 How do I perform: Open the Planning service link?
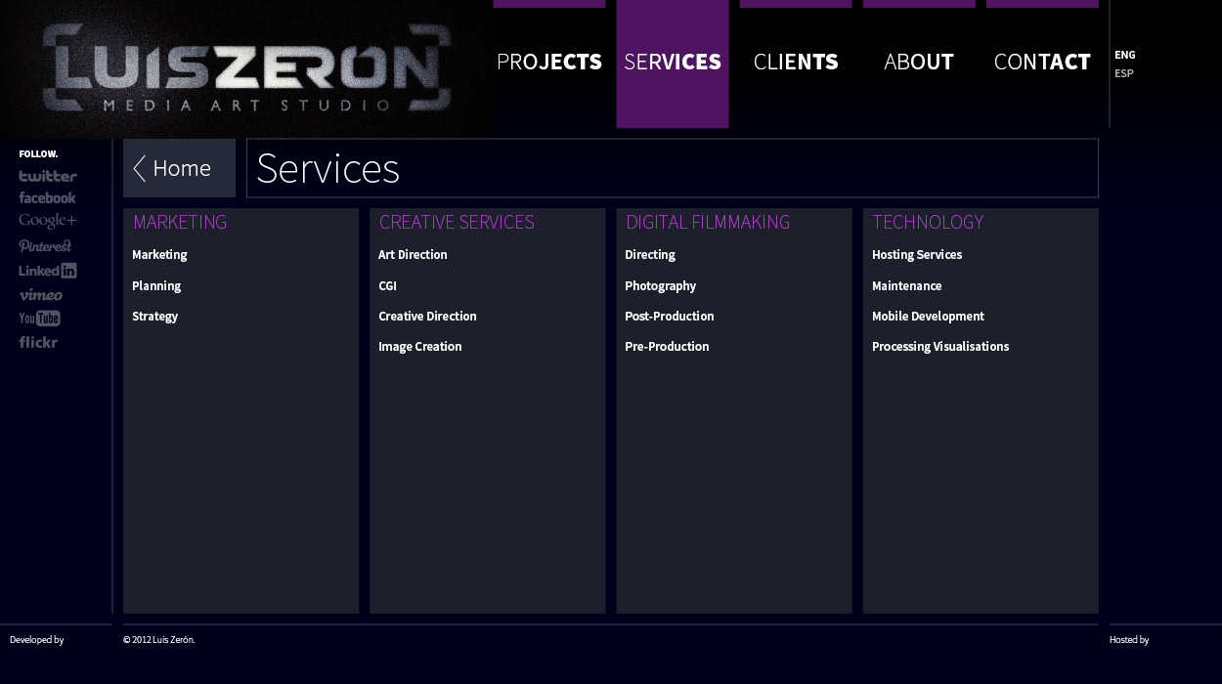pyautogui.click(x=156, y=286)
